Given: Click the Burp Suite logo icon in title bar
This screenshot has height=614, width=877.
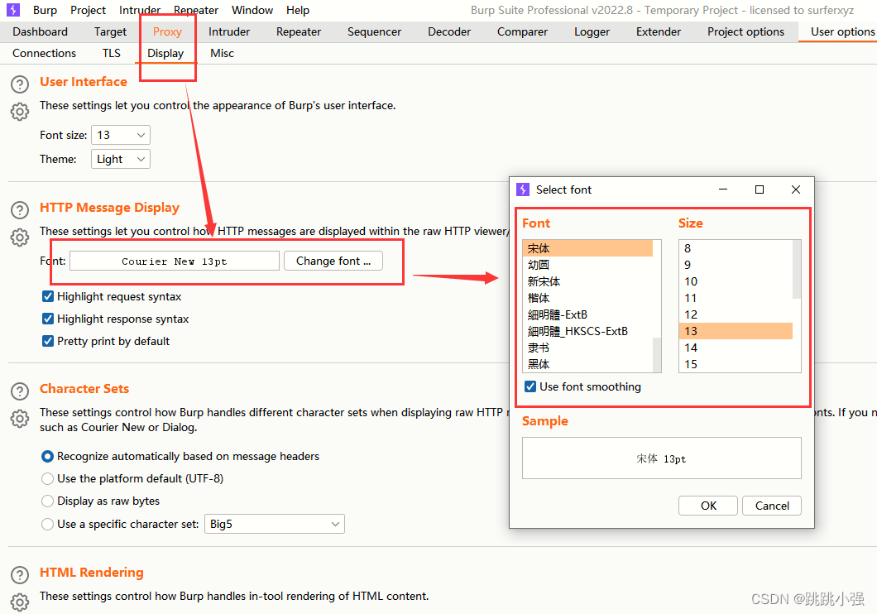Looking at the screenshot, I should (13, 10).
